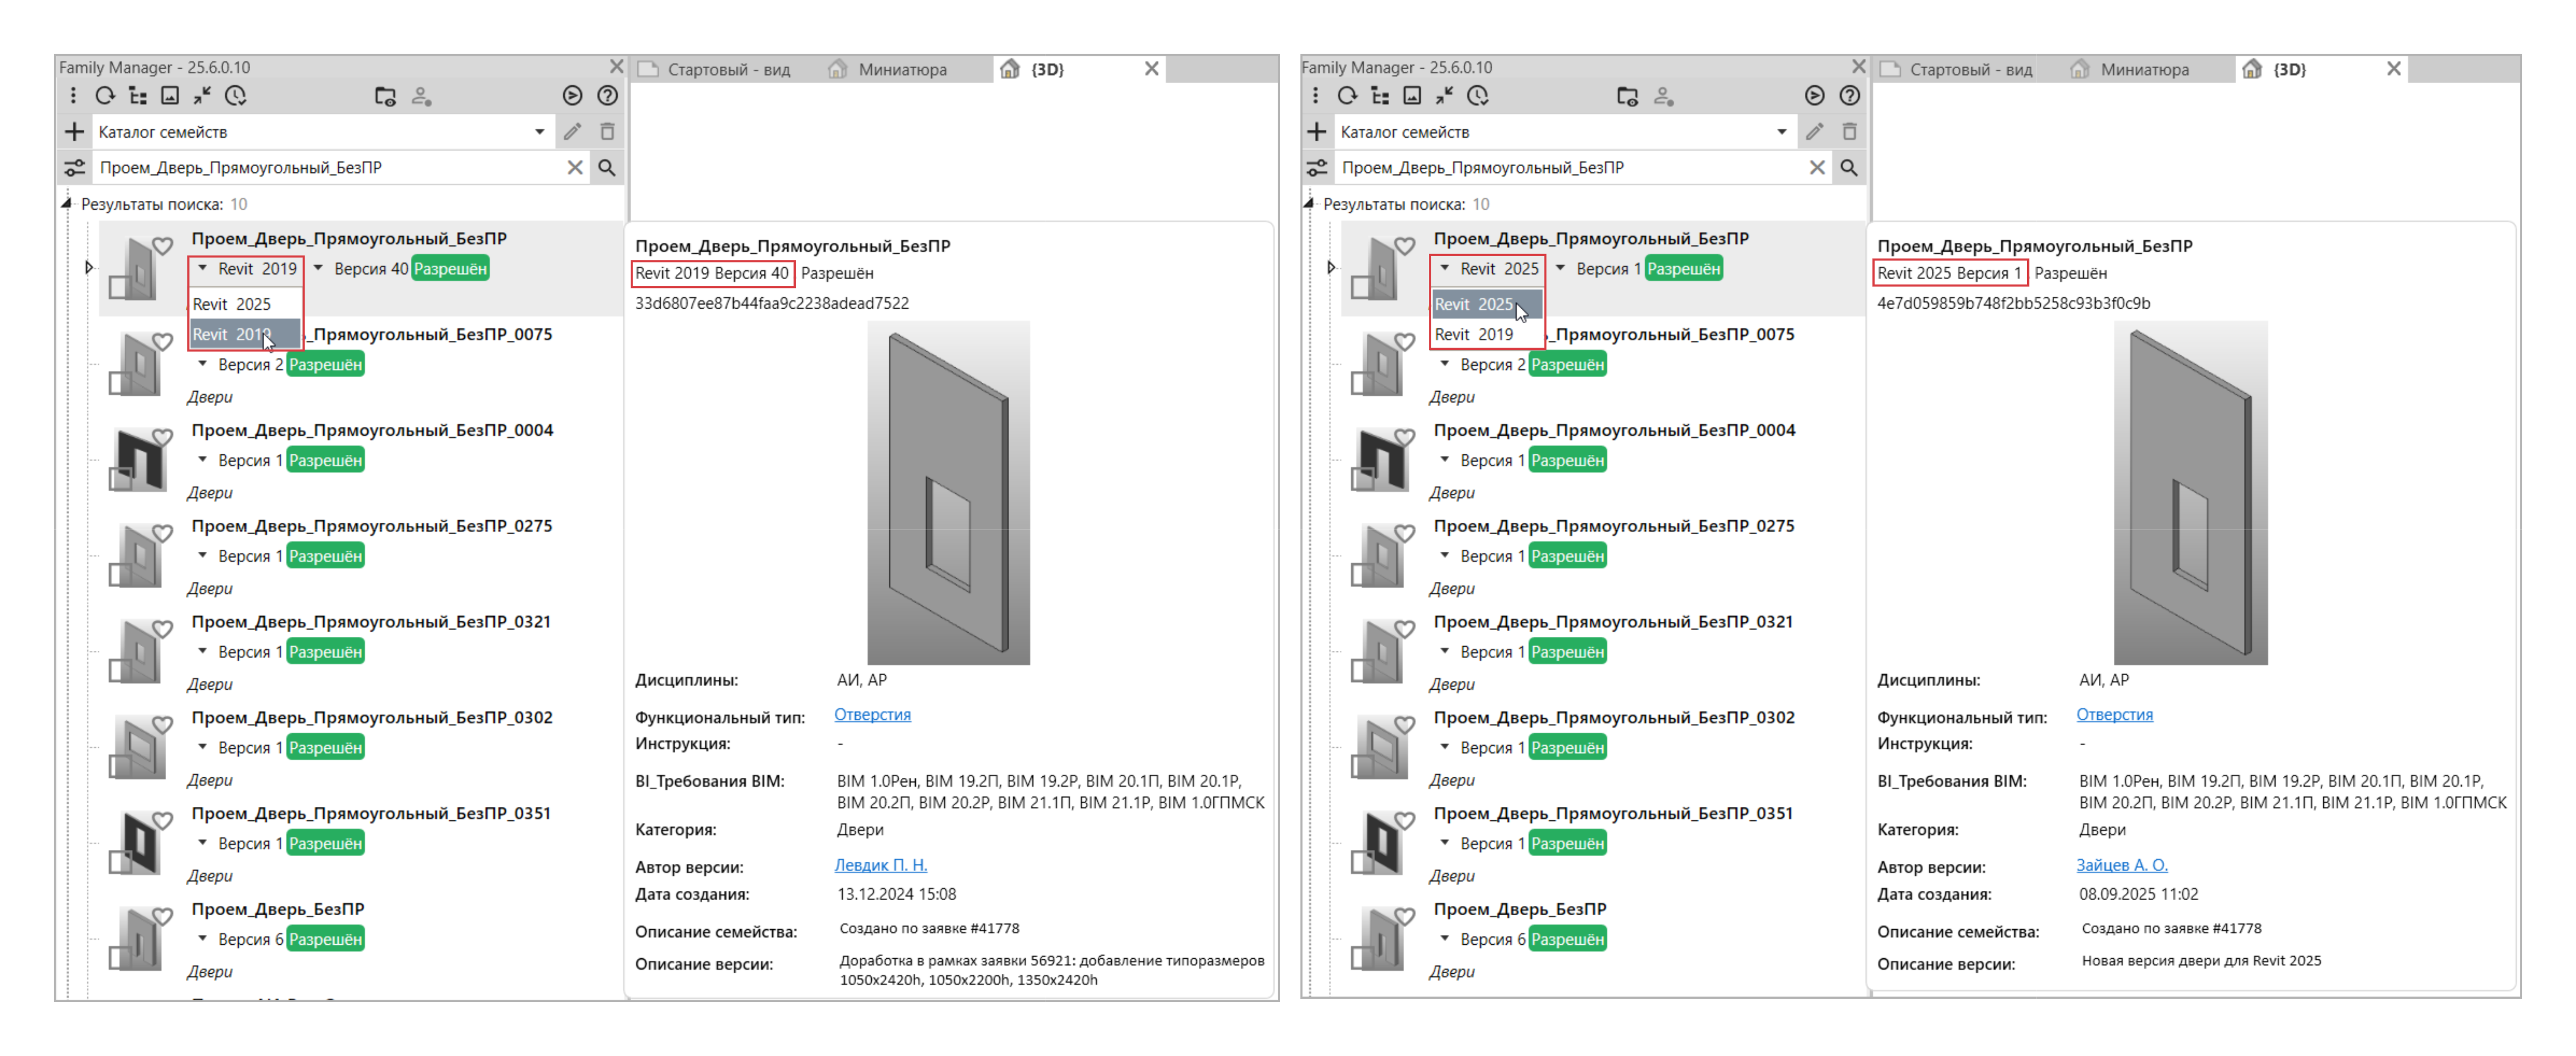This screenshot has width=2576, height=1056.
Task: Toggle favorite heart for БезПР_0321 in left panel
Action: pos(162,629)
